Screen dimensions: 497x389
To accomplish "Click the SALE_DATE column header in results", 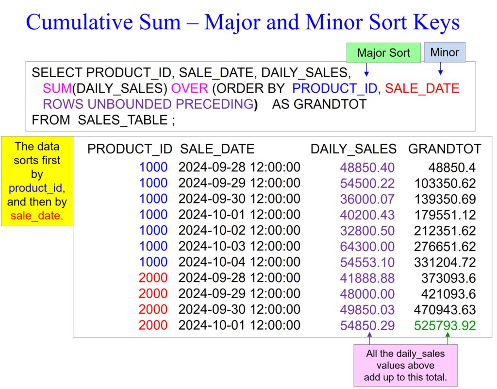I will (217, 149).
